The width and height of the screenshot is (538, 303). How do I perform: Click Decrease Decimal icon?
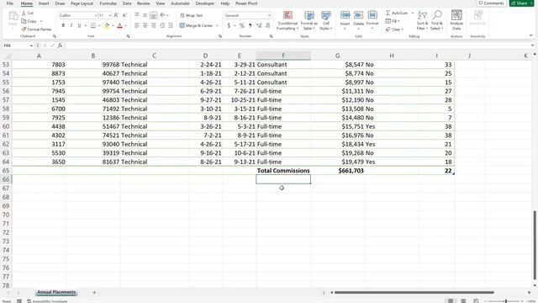pos(267,26)
